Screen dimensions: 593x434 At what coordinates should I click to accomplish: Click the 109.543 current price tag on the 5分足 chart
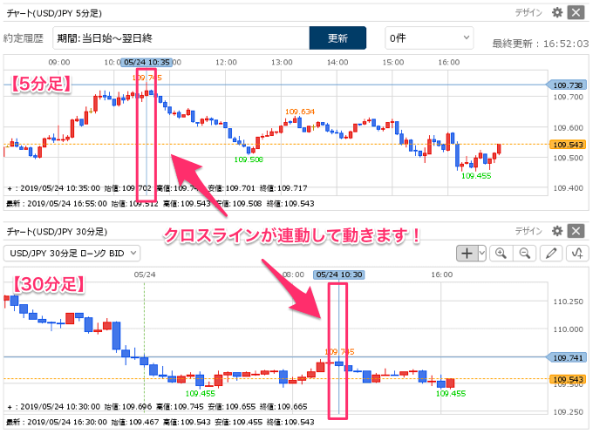point(568,145)
